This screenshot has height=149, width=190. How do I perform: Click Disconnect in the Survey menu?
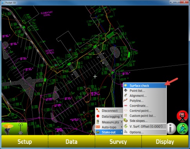(x=109, y=111)
